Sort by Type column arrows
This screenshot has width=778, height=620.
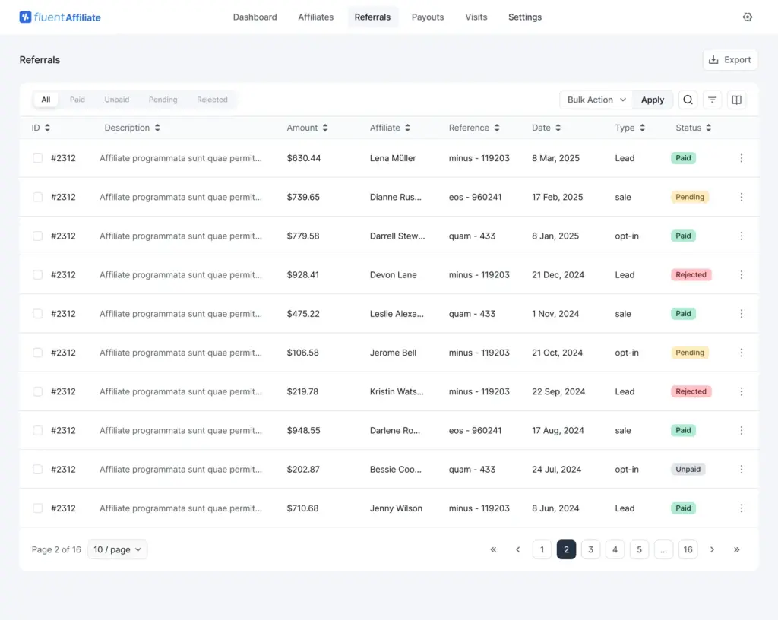(x=642, y=128)
